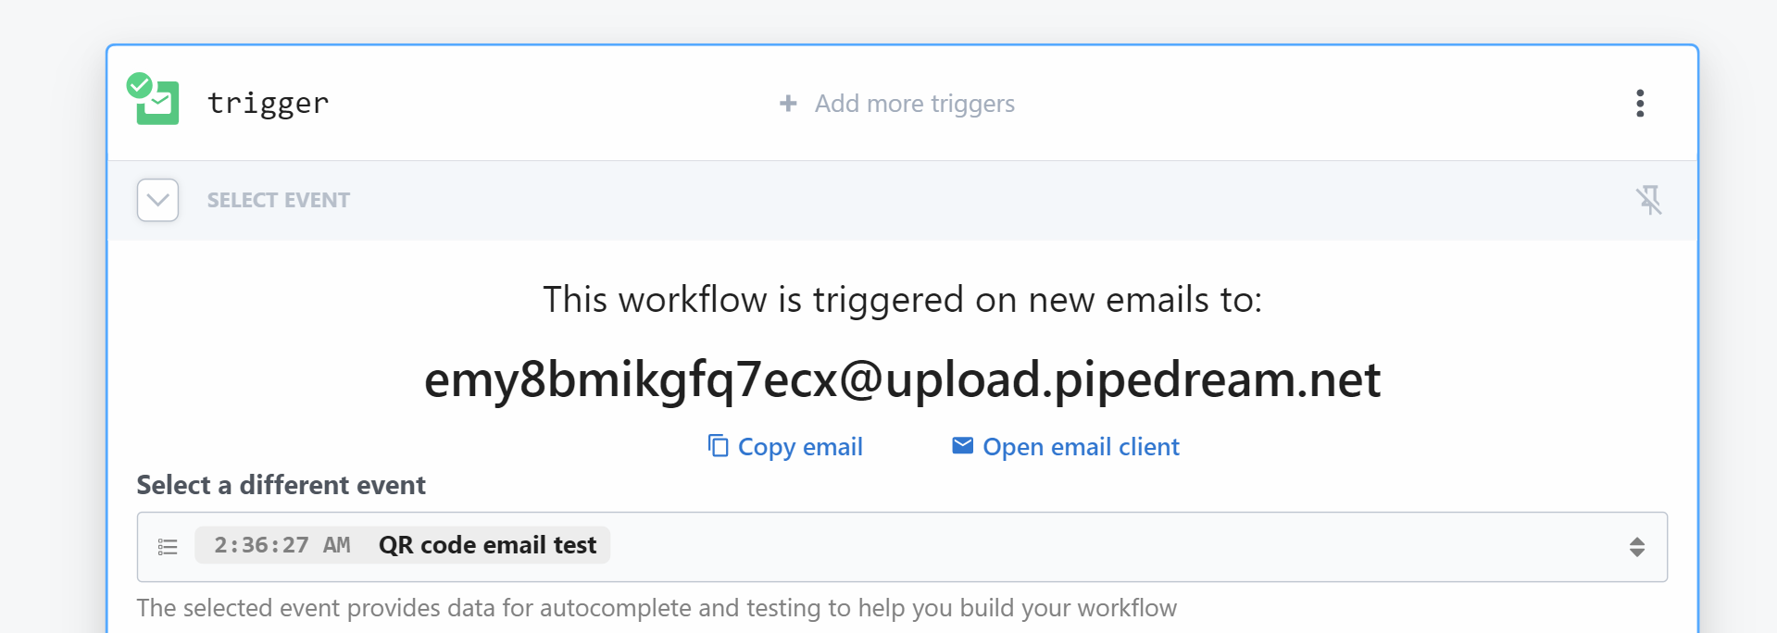
Task: Click the trigger step name
Action: tap(268, 103)
